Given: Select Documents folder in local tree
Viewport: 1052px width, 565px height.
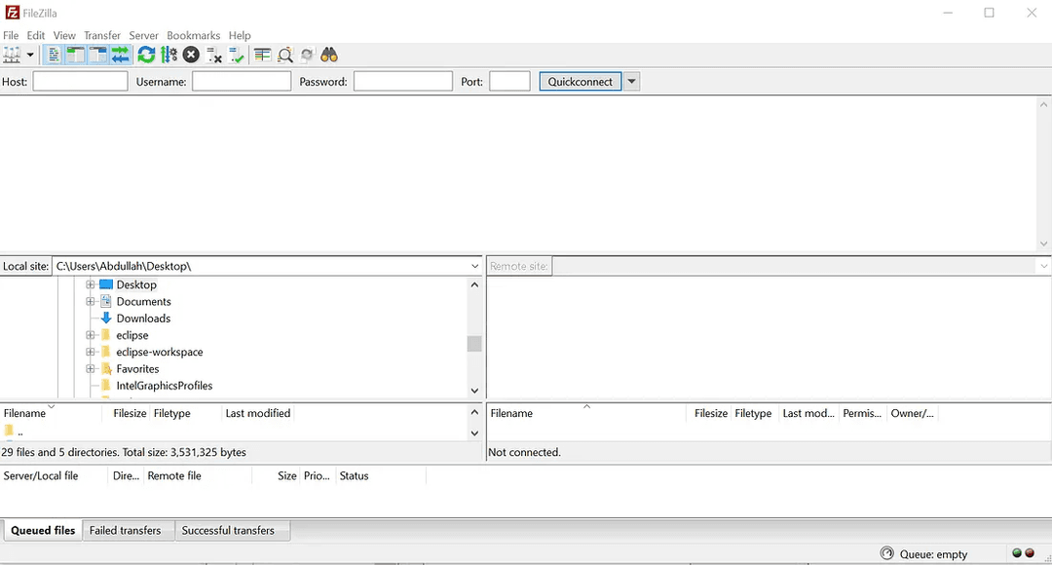Looking at the screenshot, I should (143, 301).
